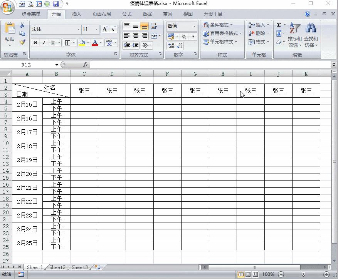This screenshot has width=338, height=279.
Task: Toggle Bold formatting
Action: pos(35,43)
